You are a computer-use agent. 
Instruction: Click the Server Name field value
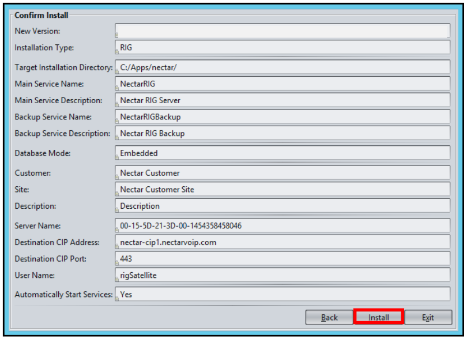tap(283, 225)
